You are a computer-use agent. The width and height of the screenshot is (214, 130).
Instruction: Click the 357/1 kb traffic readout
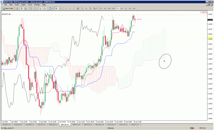202,128
